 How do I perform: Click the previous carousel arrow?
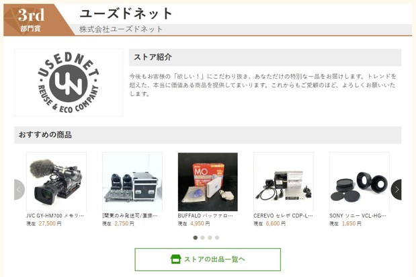(x=19, y=190)
